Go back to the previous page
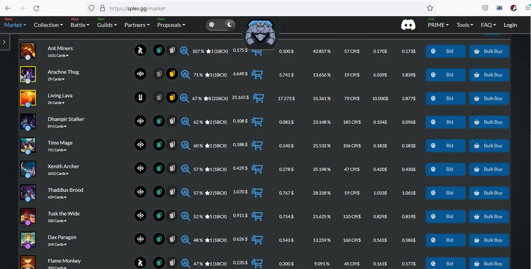The image size is (531, 269). [x=8, y=8]
